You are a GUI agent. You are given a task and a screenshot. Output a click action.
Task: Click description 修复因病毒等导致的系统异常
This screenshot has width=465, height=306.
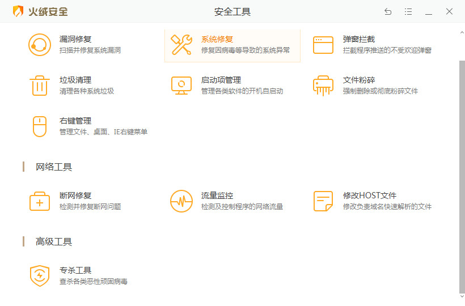pyautogui.click(x=246, y=50)
